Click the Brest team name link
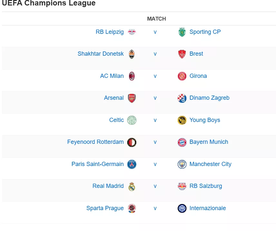This screenshot has height=231, width=276. pyautogui.click(x=196, y=54)
